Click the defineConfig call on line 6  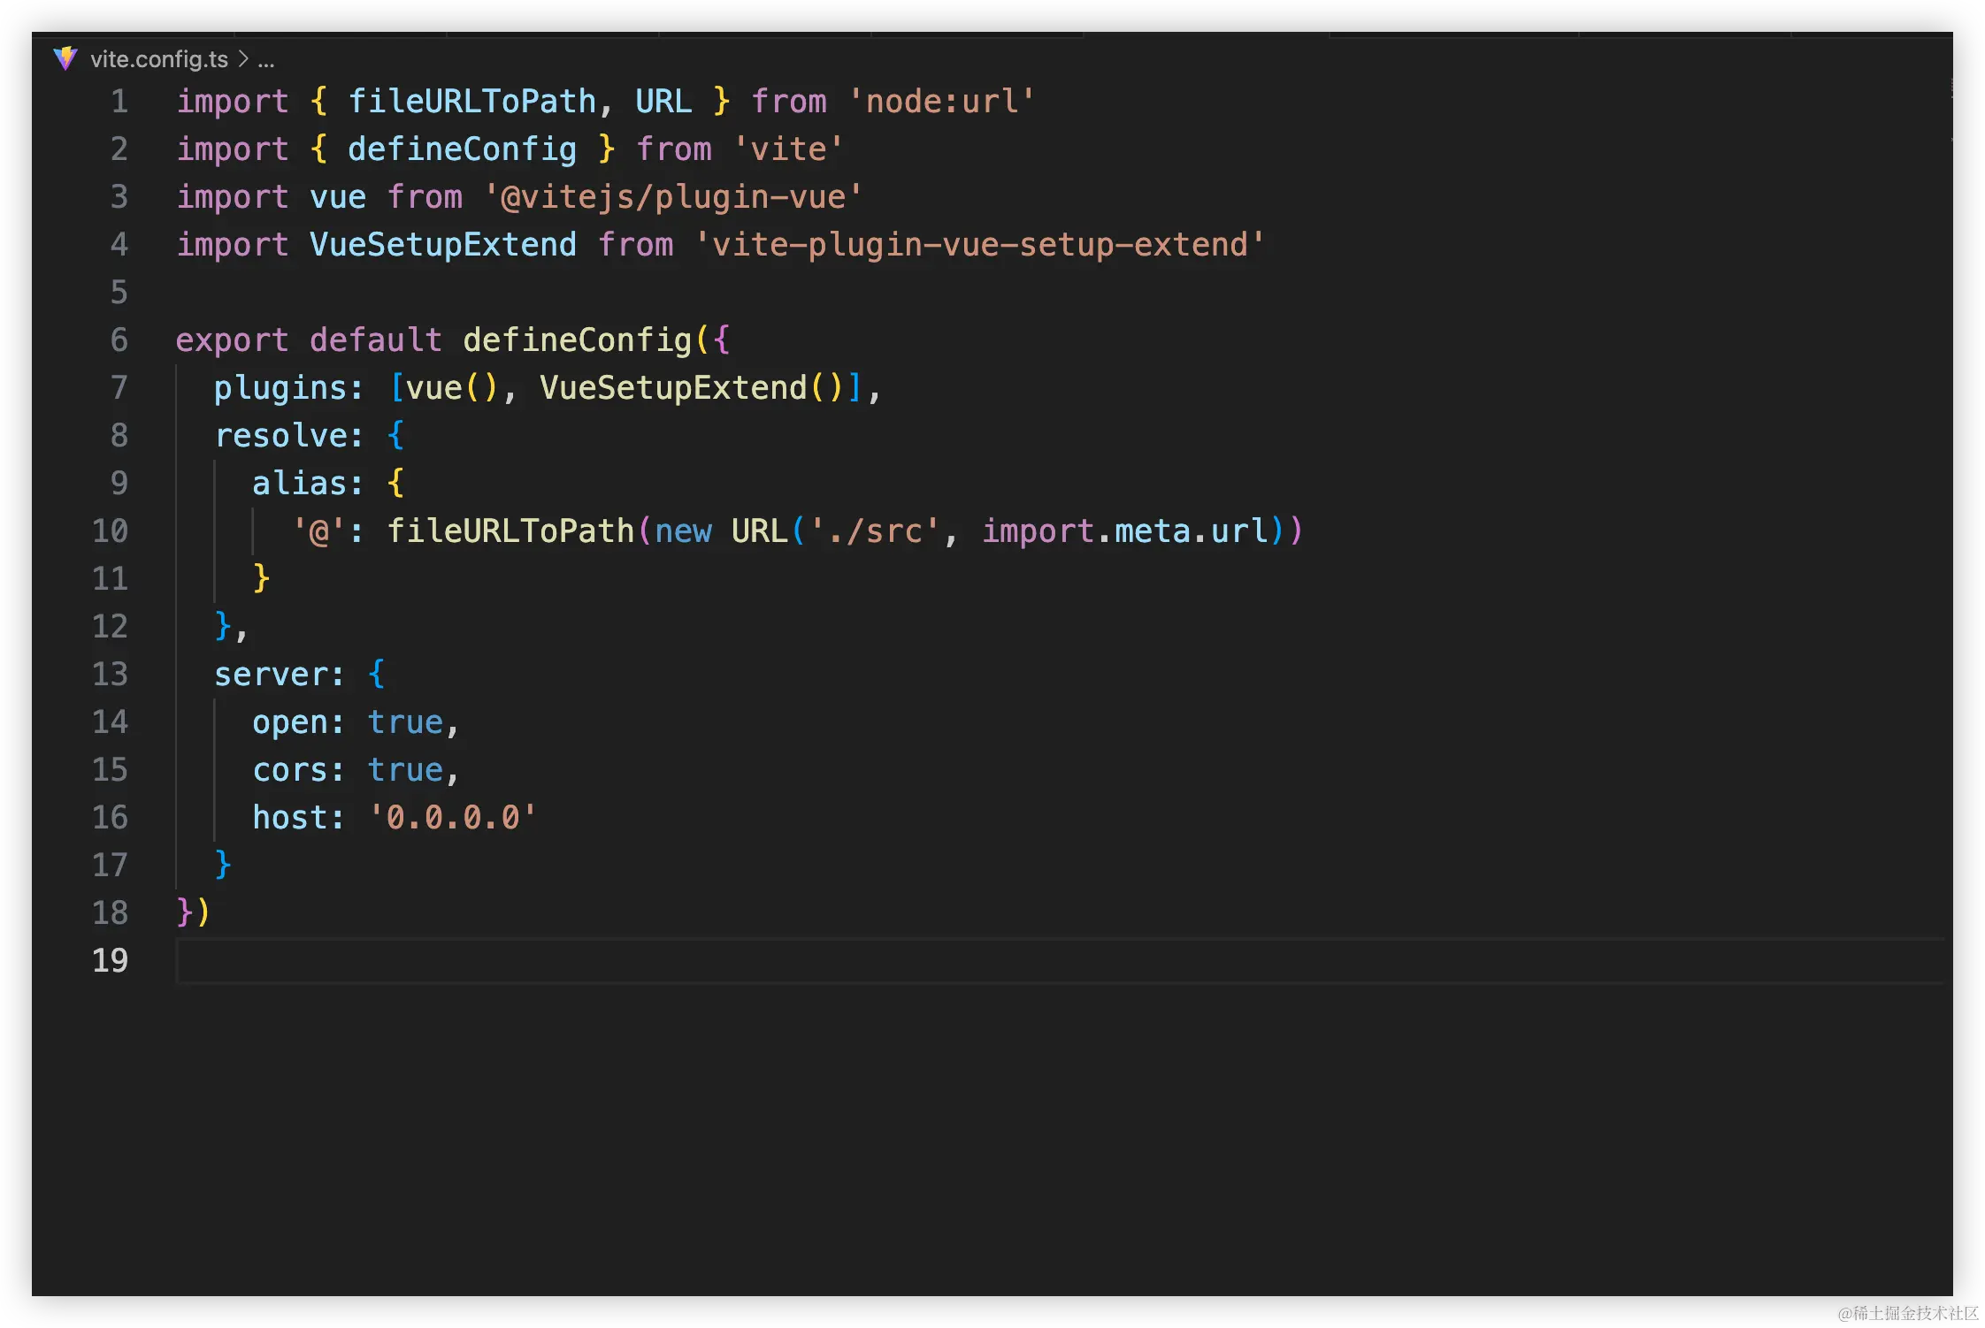tap(577, 340)
